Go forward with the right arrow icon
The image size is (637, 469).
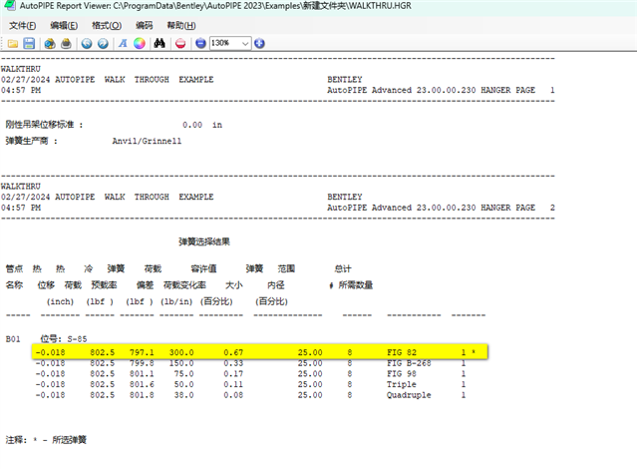tap(102, 44)
